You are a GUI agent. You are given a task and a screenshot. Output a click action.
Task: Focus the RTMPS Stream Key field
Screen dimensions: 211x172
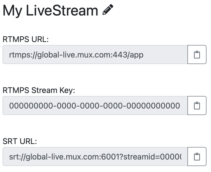coord(95,105)
